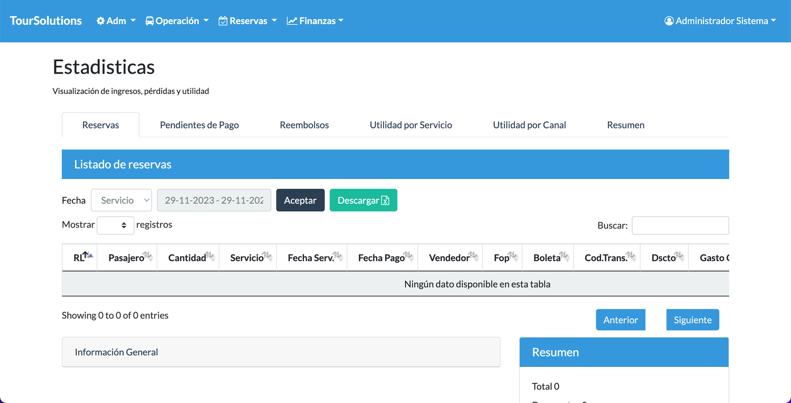This screenshot has width=791, height=403.
Task: Switch to the Pendientes de Pago tab
Action: 199,125
